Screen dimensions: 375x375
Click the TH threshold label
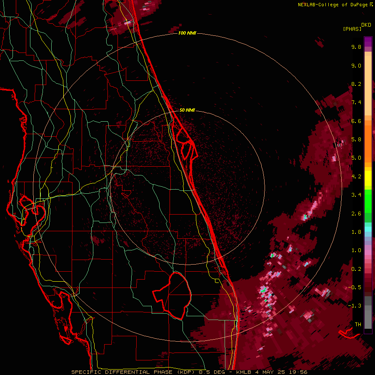pos(358,325)
